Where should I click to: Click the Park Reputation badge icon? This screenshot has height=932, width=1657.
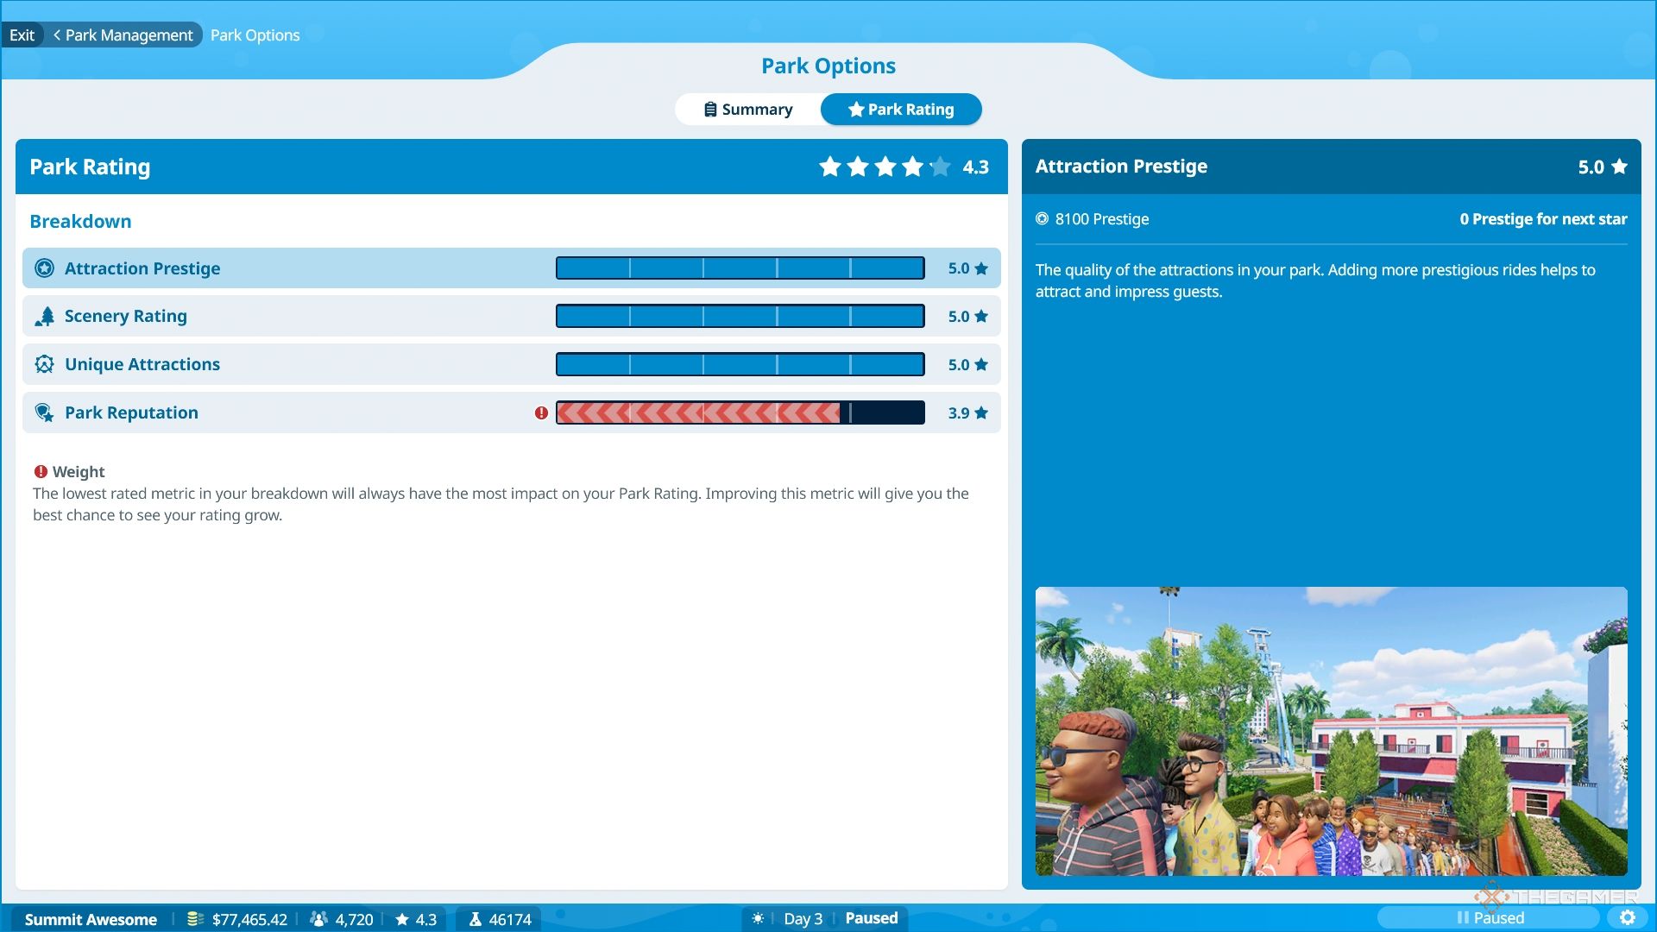(x=46, y=412)
